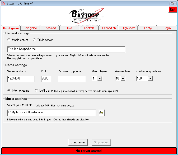Click the M3U file path field

[51, 113]
